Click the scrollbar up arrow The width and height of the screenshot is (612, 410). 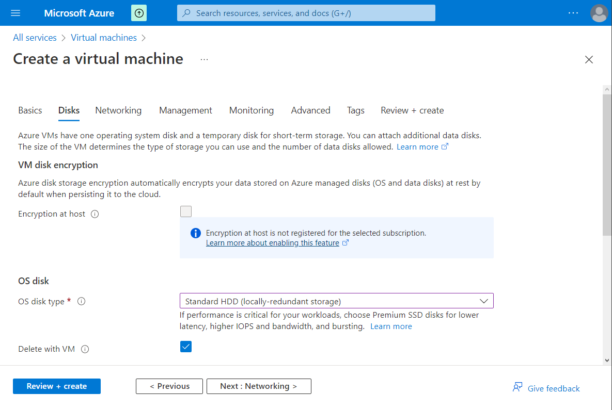(607, 89)
